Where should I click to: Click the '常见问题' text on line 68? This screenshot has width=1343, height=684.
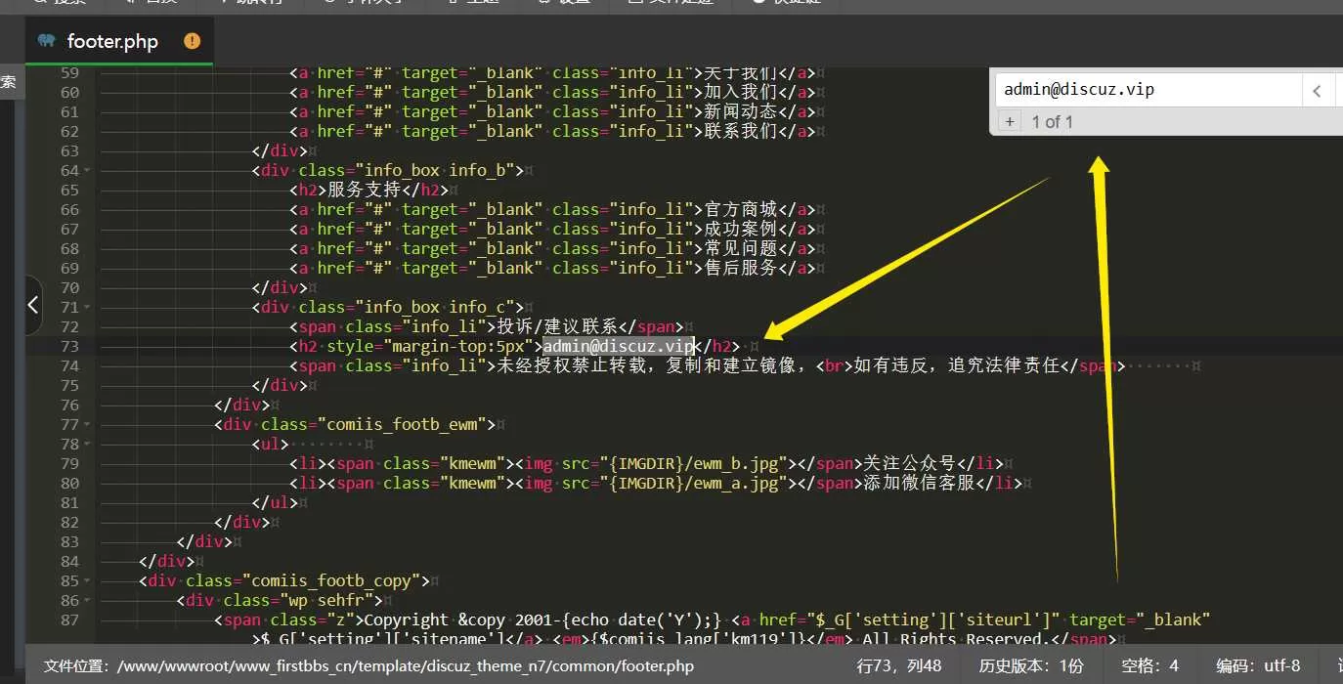[x=741, y=248]
